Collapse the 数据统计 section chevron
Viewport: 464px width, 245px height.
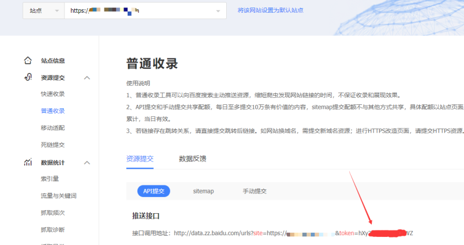coord(86,163)
